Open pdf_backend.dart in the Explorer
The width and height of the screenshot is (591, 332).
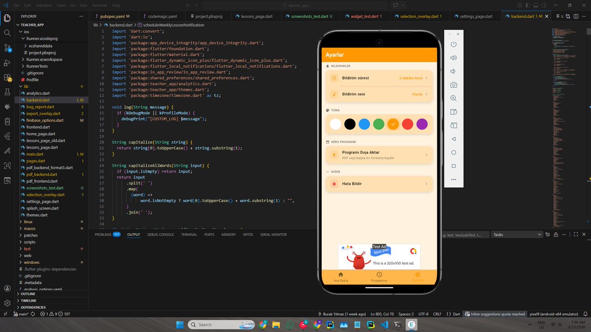pos(52,174)
